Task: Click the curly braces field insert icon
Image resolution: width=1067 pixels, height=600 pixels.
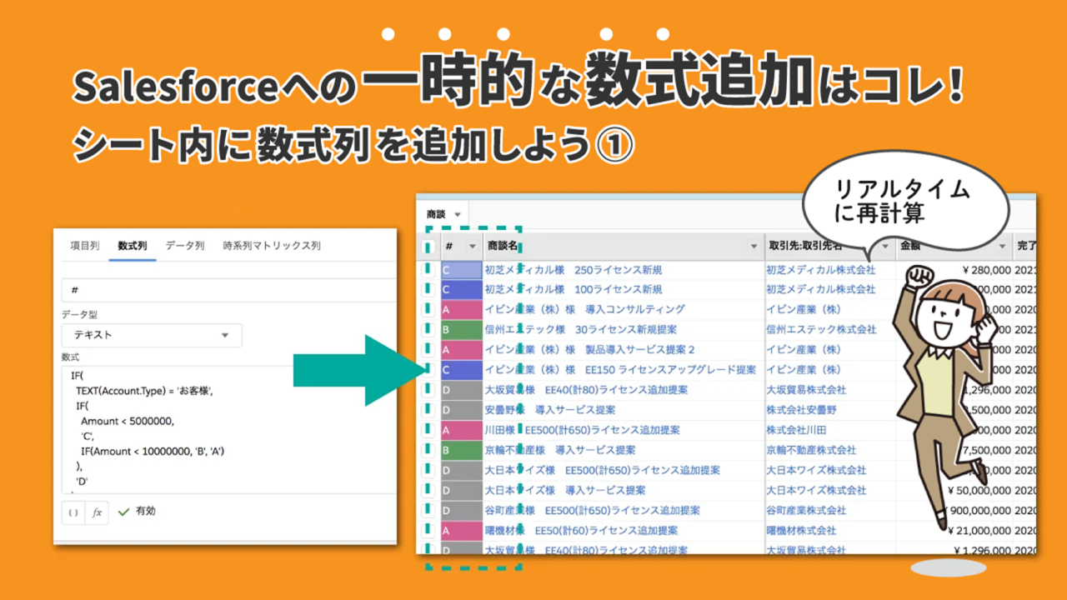Action: (x=73, y=512)
